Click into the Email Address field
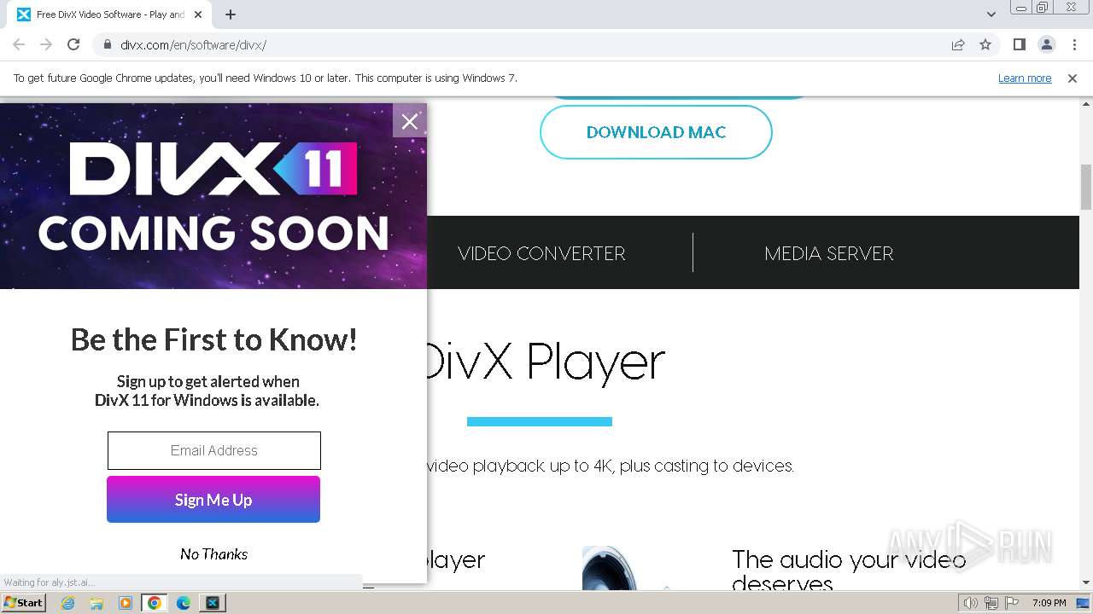This screenshot has width=1093, height=614. pos(214,450)
